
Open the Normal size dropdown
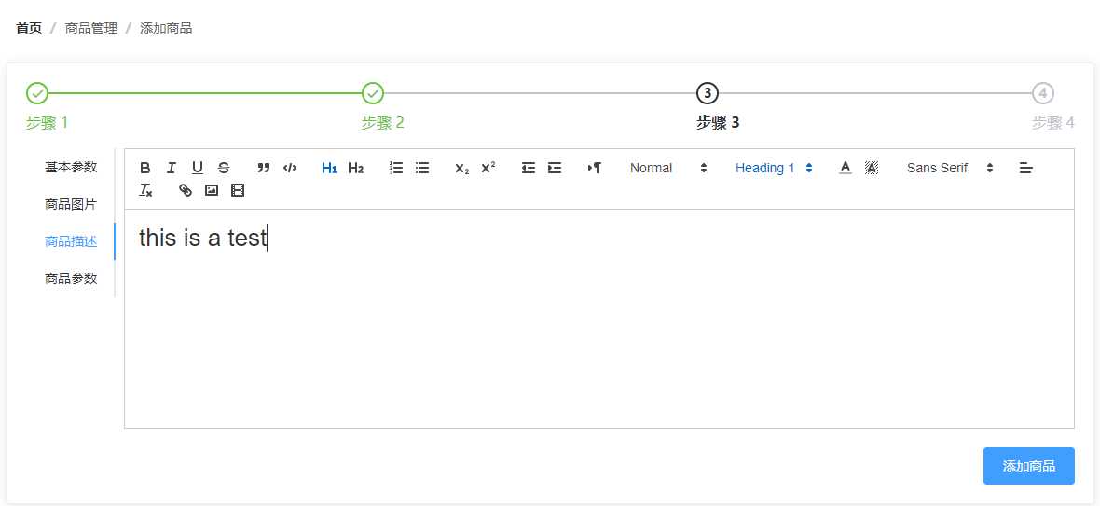pos(668,168)
